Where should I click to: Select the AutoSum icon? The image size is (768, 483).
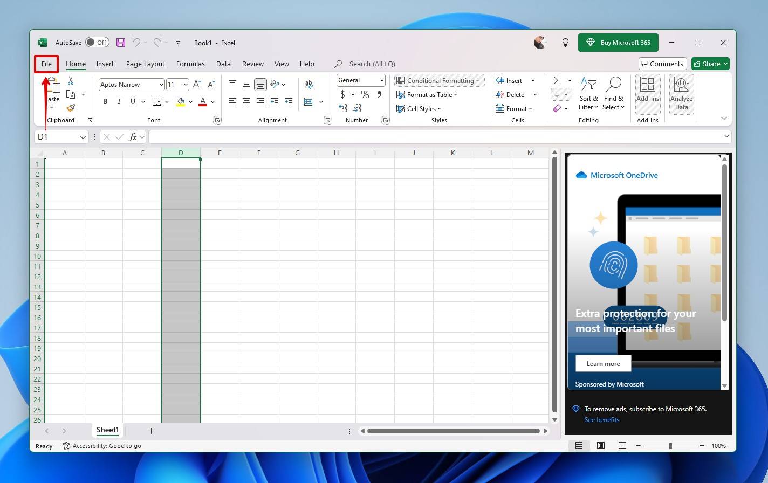tap(557, 80)
